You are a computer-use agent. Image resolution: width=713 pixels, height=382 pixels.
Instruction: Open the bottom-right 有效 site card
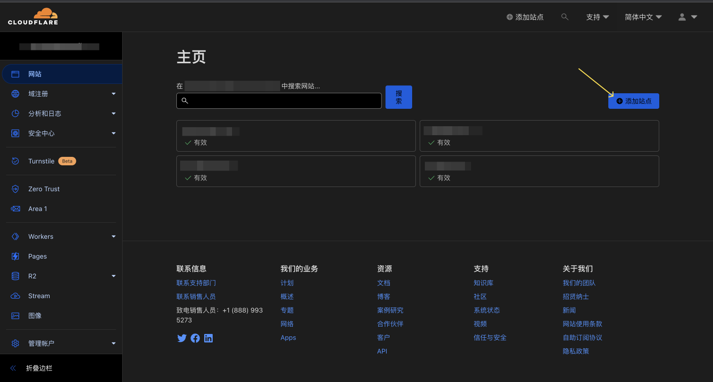539,171
